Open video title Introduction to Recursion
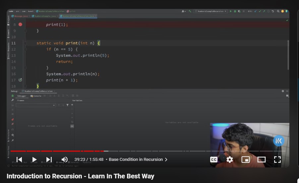 click(80, 176)
